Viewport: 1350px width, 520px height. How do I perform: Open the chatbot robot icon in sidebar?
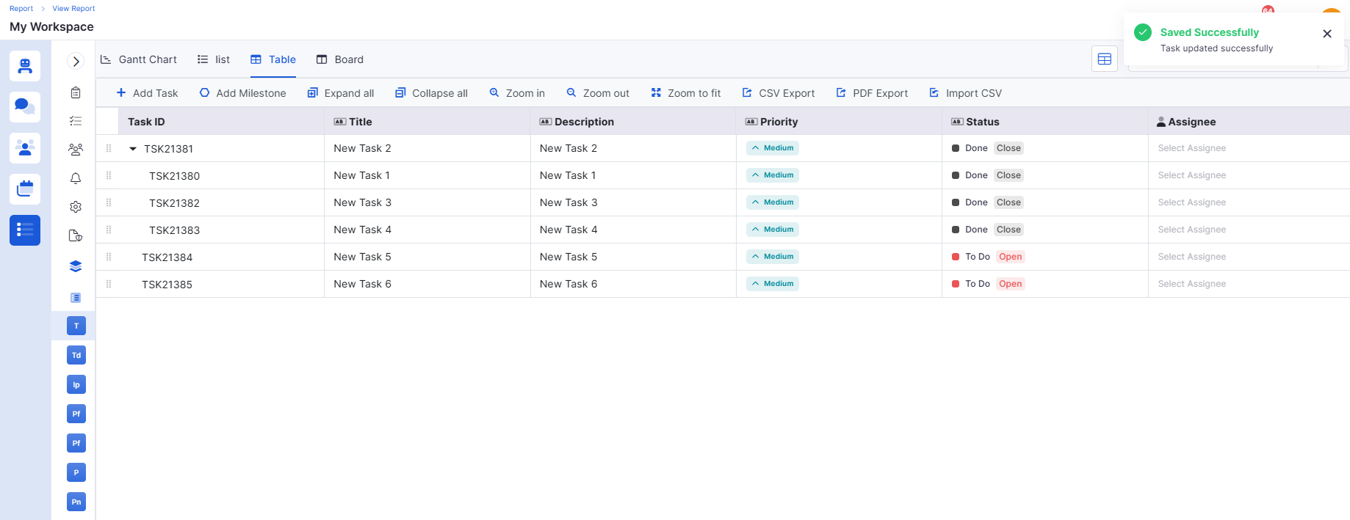point(25,66)
